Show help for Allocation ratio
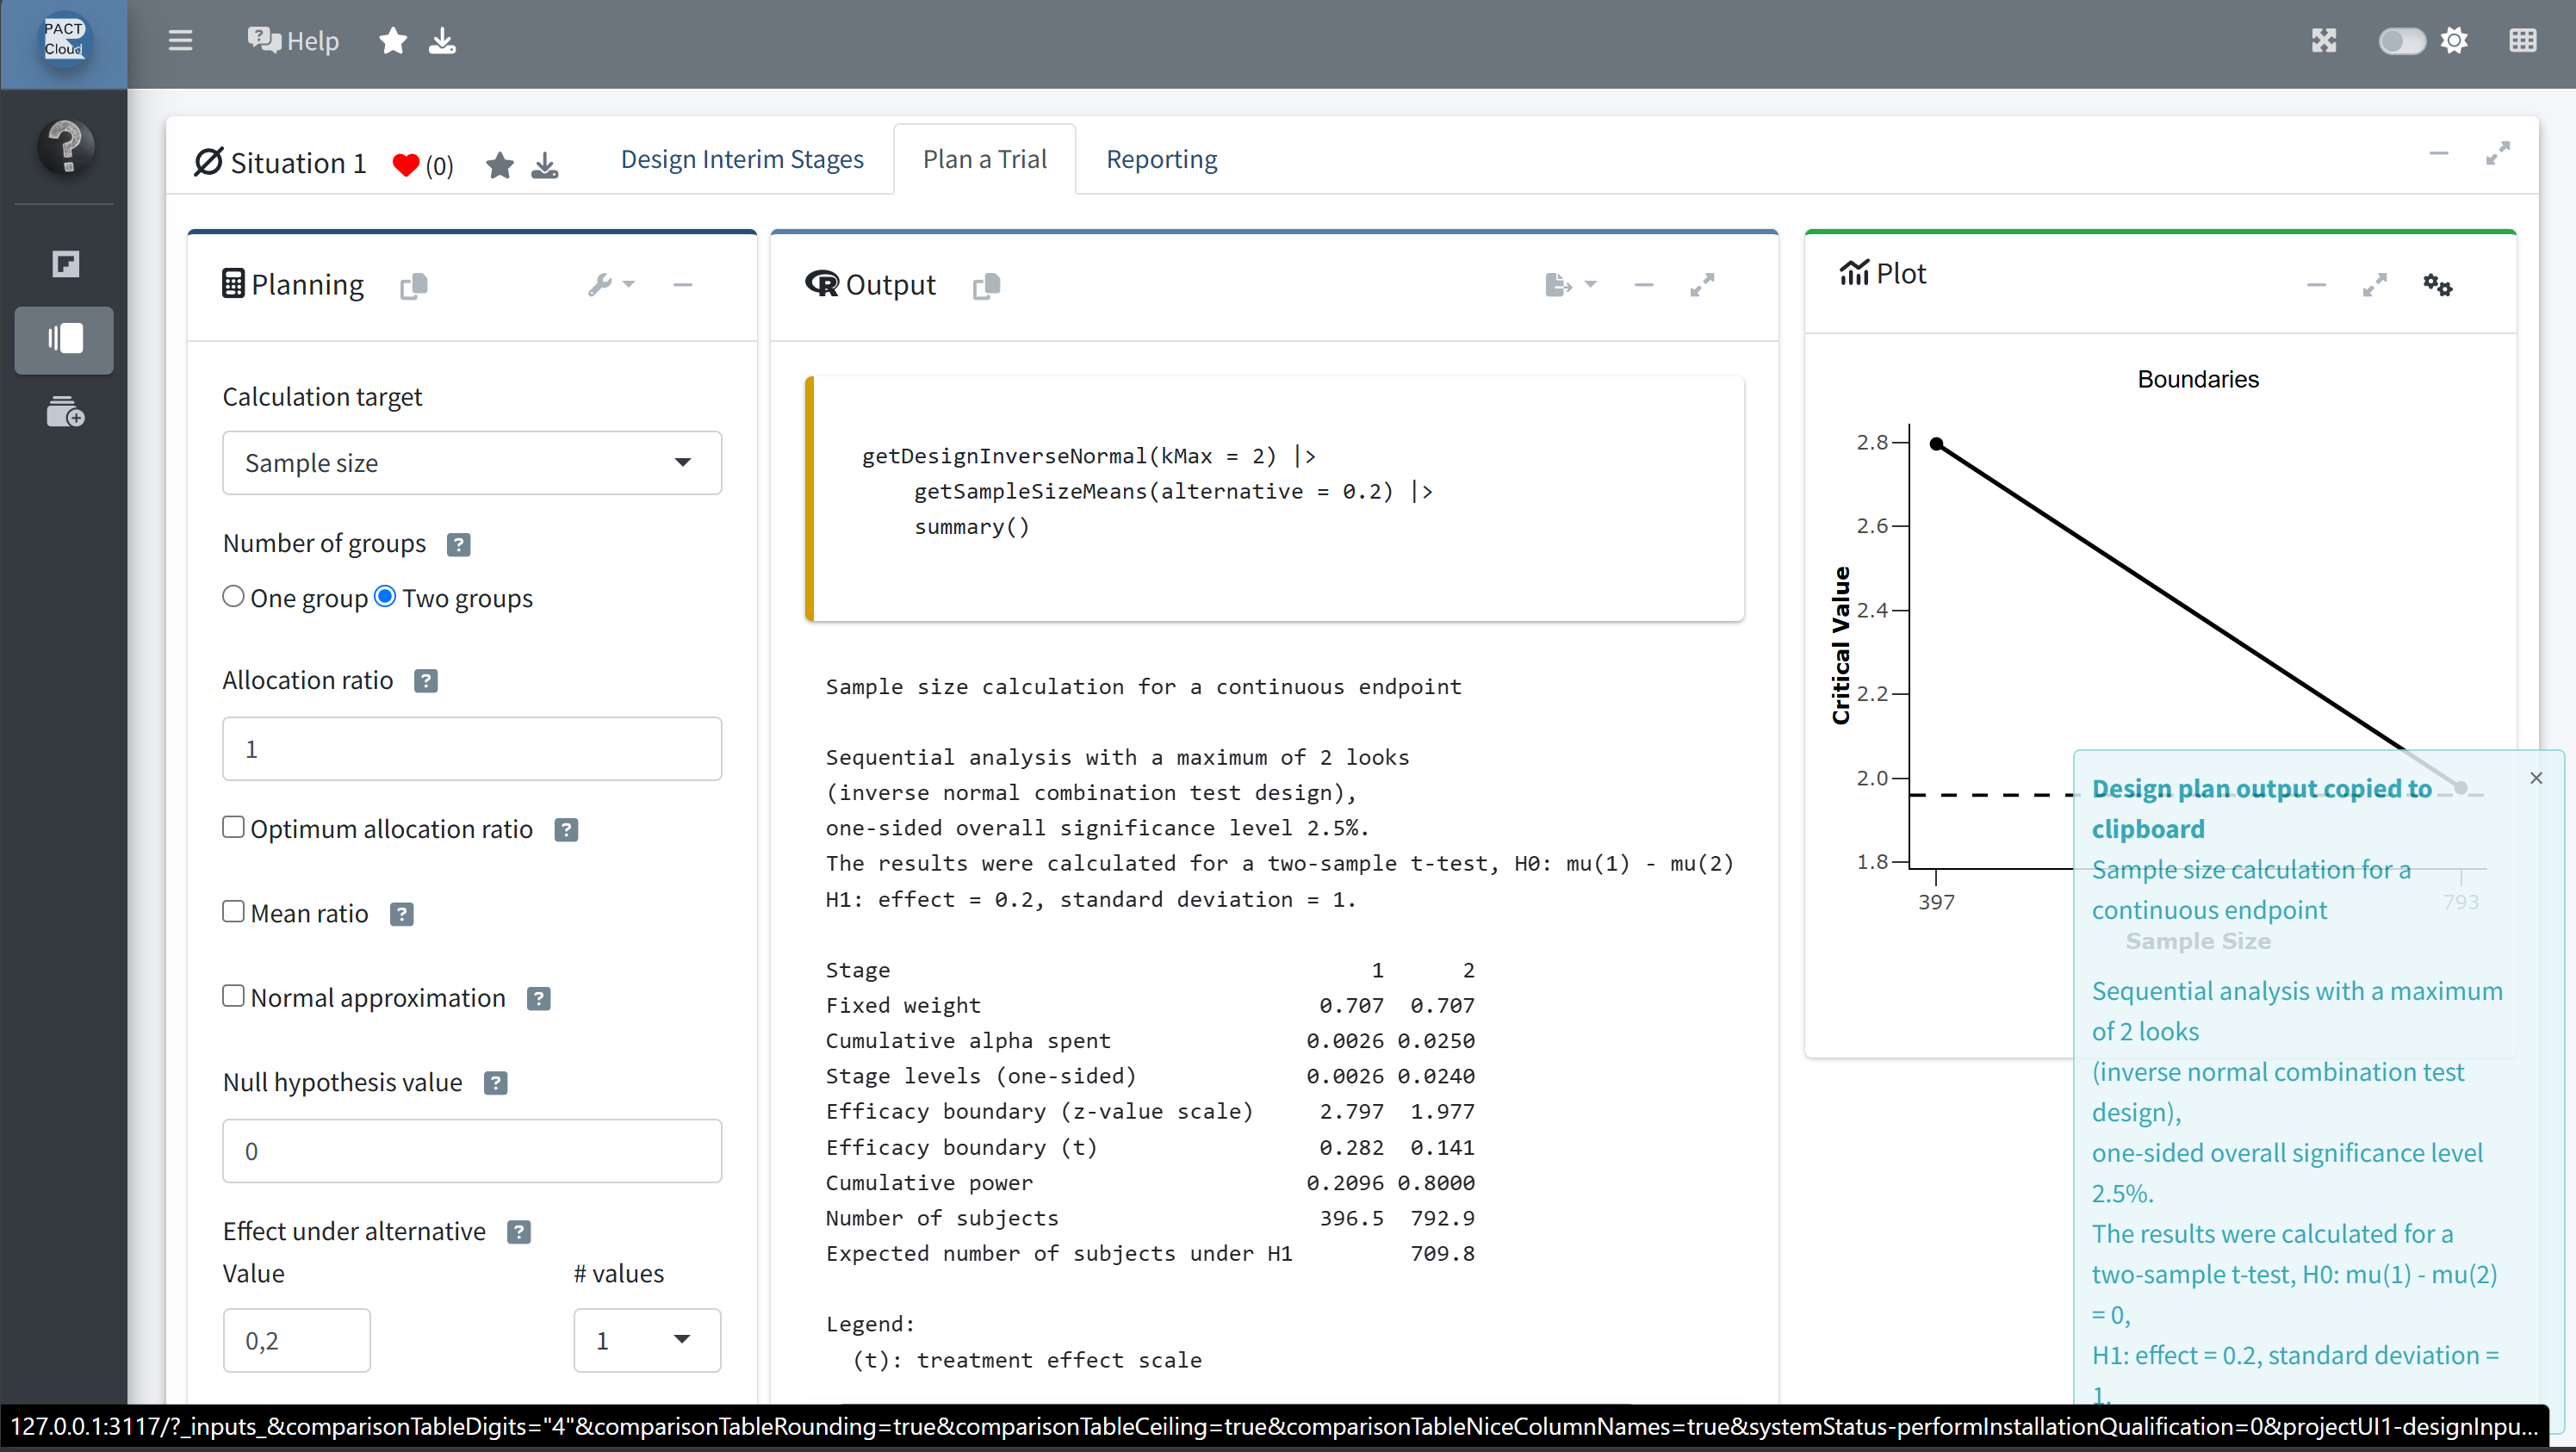This screenshot has height=1452, width=2576. 425,681
